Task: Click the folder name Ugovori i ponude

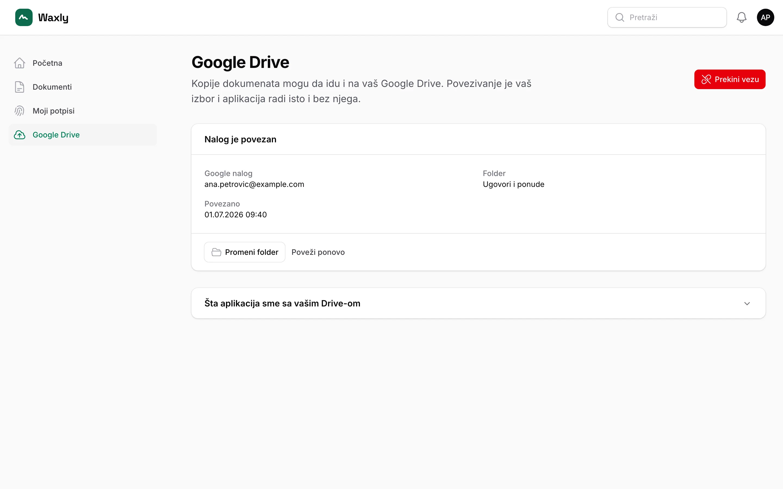Action: click(514, 184)
